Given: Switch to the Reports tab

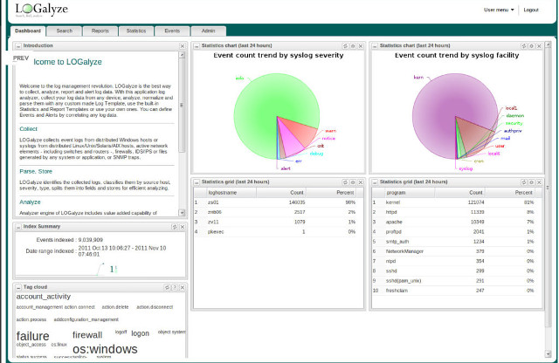Looking at the screenshot, I should [100, 31].
